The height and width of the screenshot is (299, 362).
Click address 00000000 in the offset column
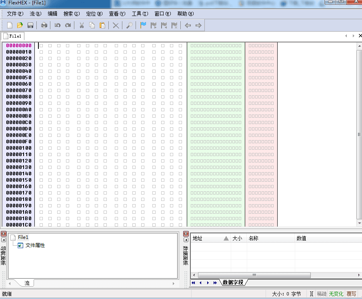[x=19, y=46]
